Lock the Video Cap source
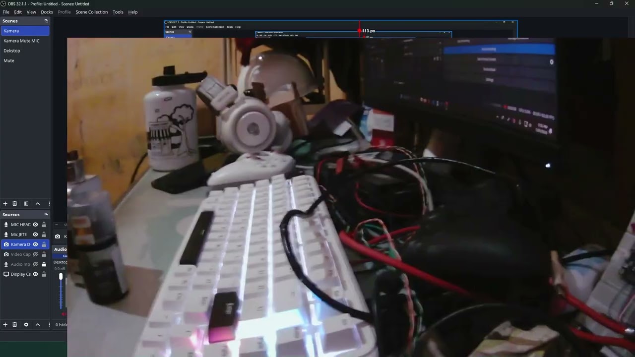Screen dimensions: 635x357 coord(44,254)
